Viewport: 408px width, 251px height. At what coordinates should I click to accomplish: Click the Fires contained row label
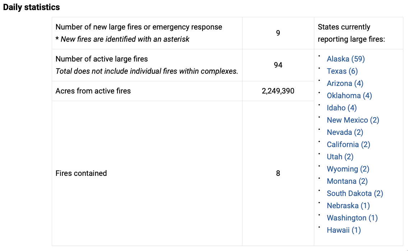(81, 173)
